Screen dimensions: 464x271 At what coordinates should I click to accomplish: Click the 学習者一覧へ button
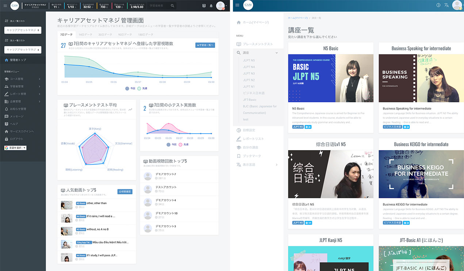[x=205, y=45]
